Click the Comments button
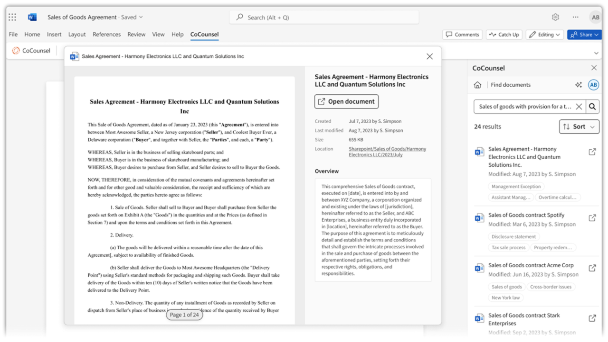The width and height of the screenshot is (608, 342). coord(463,35)
